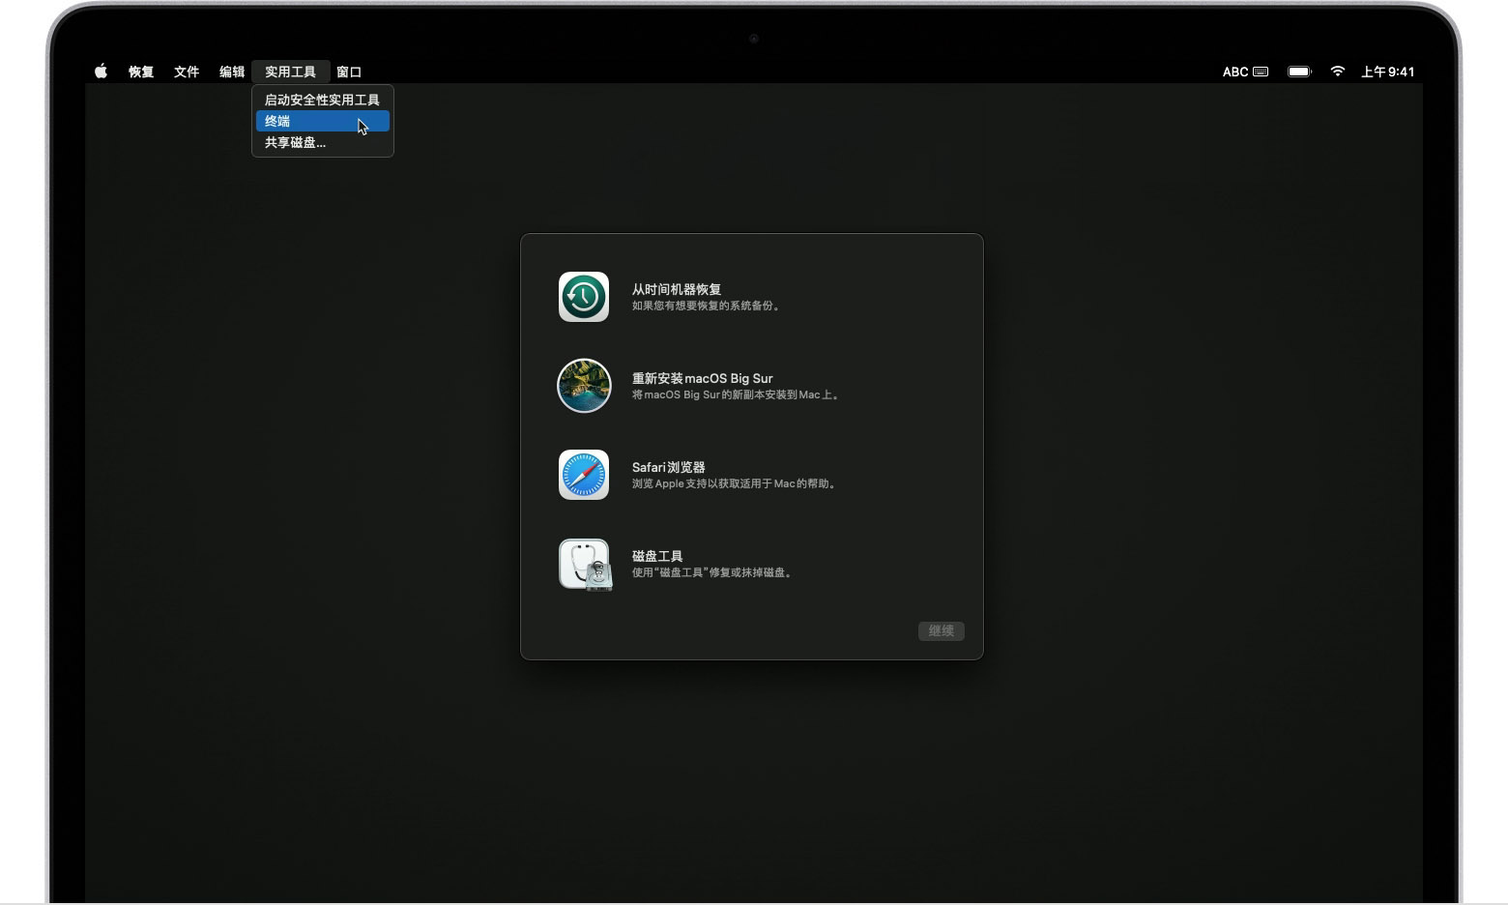
Task: Click the Time Machine restore icon
Action: click(584, 297)
